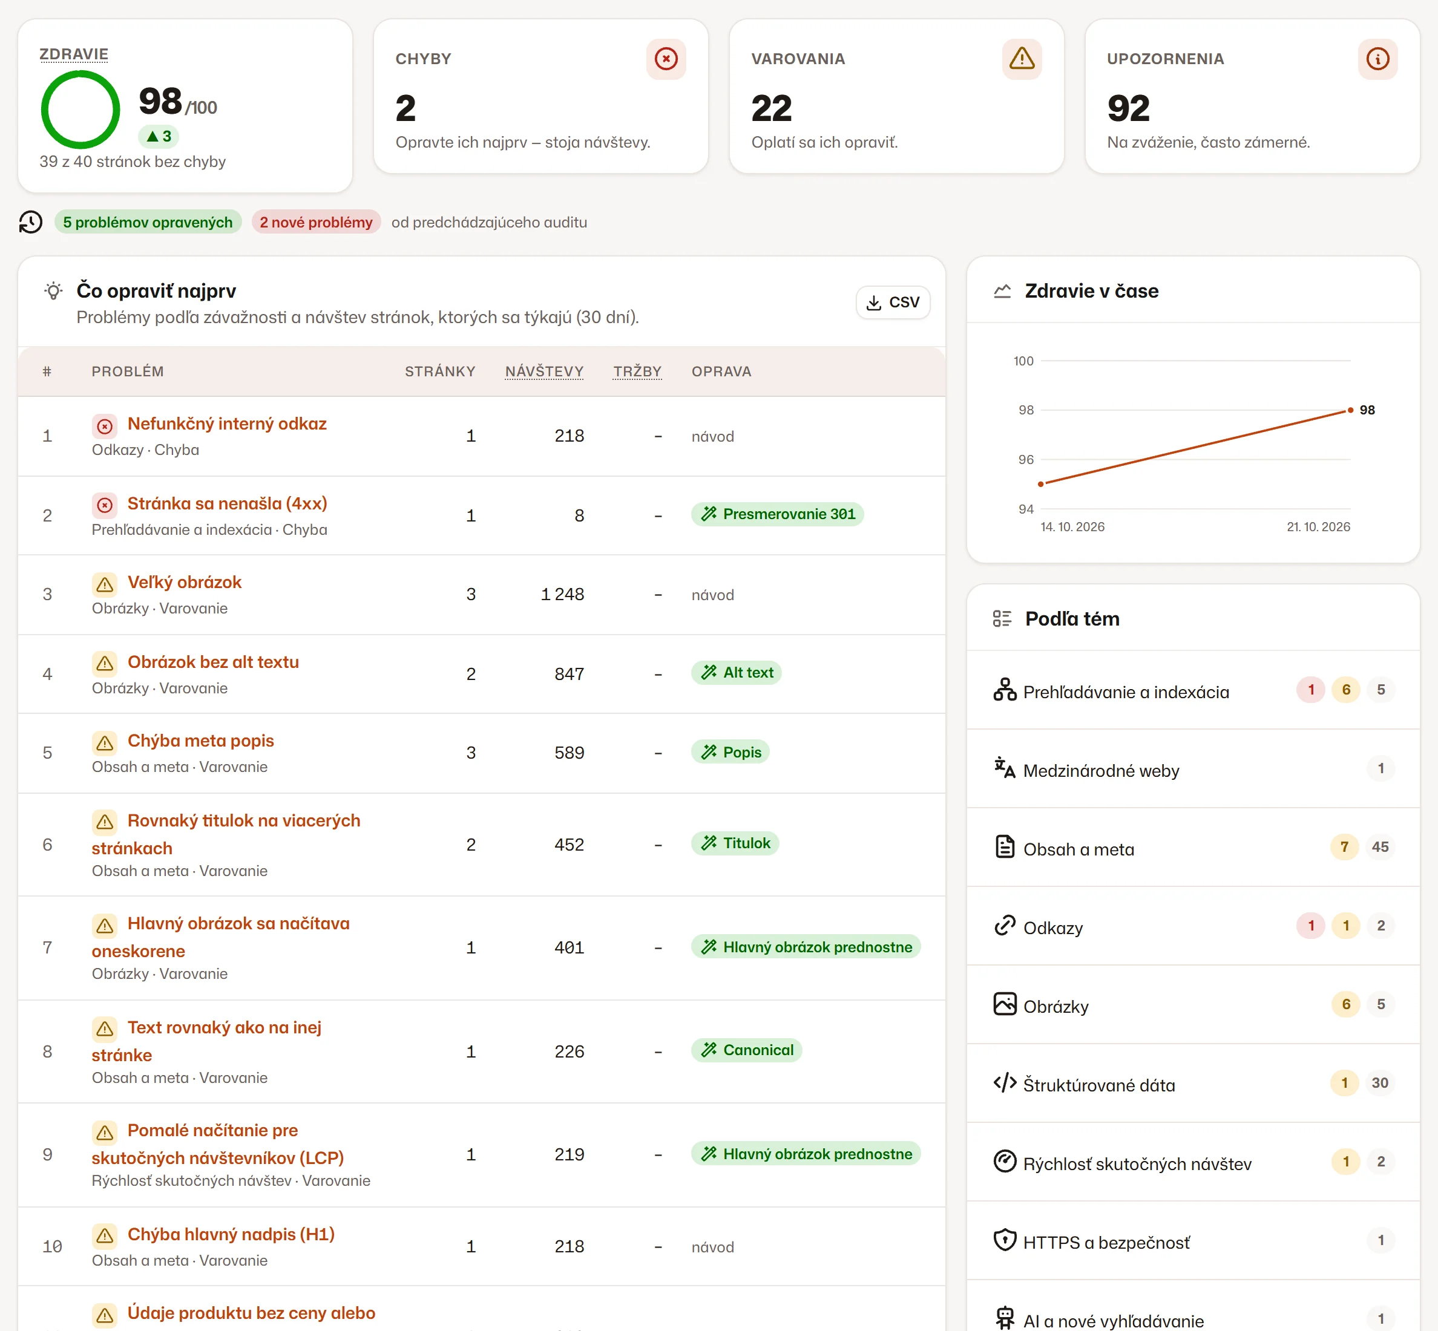Click the 98 data point on health chart
1438x1331 pixels.
[1350, 411]
